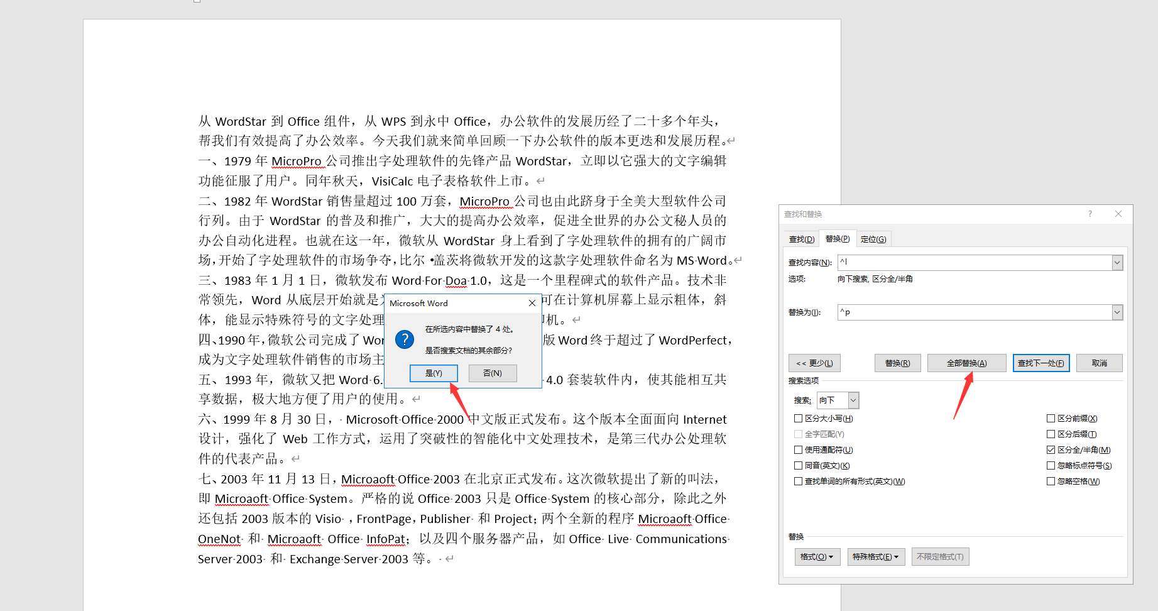Click the help question mark in 查找和替换 title bar
The height and width of the screenshot is (611, 1158).
(x=1090, y=214)
